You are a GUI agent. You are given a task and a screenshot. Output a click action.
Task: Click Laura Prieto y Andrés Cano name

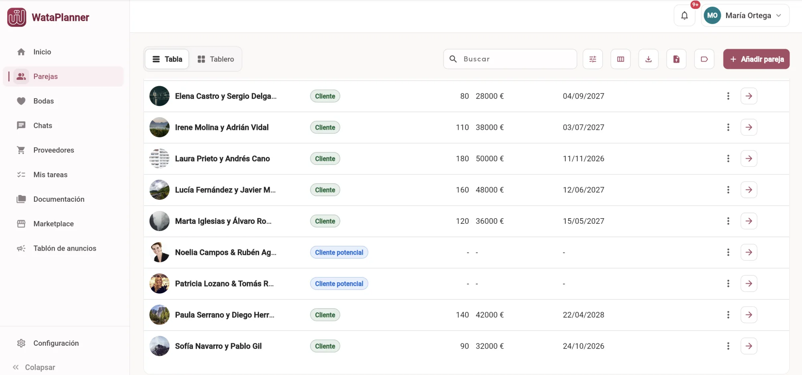(222, 158)
